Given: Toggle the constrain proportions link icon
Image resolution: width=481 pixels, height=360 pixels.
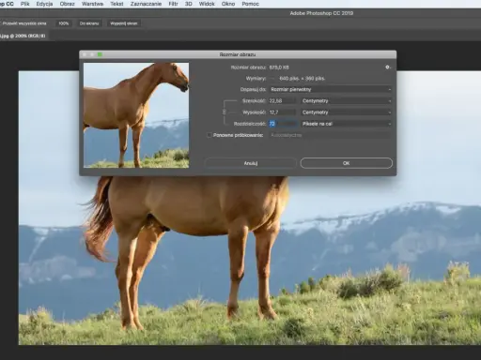Looking at the screenshot, I should pos(224,112).
